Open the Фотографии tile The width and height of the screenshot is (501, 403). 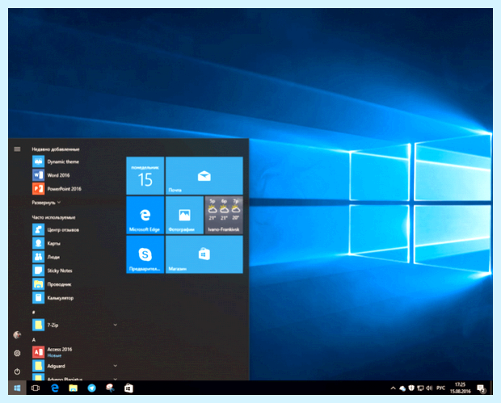tap(184, 216)
